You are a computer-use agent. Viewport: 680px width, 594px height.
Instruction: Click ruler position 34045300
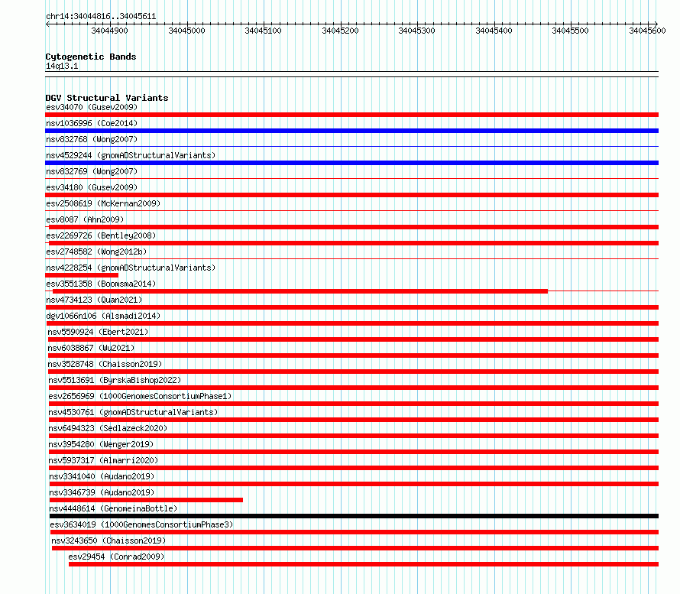416,31
